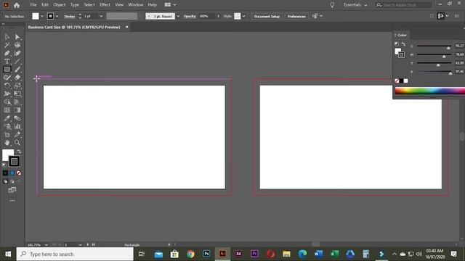
Task: Pick the Blend tool
Action: (17, 118)
